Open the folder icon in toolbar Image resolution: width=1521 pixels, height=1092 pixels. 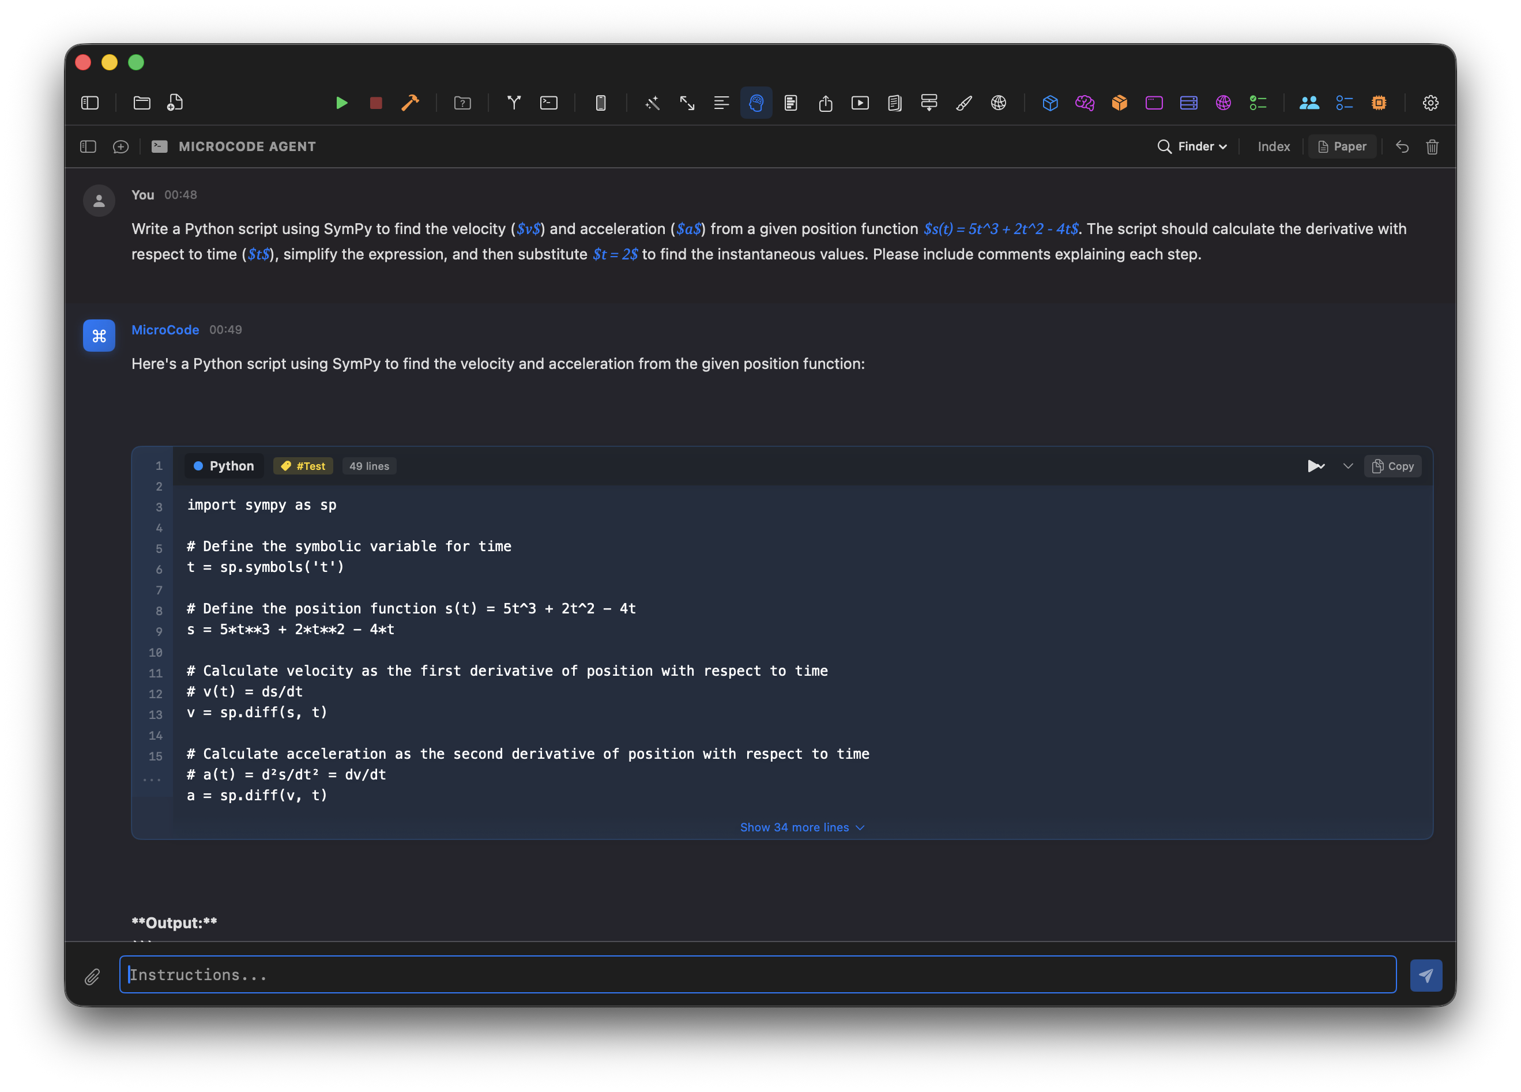pyautogui.click(x=141, y=103)
